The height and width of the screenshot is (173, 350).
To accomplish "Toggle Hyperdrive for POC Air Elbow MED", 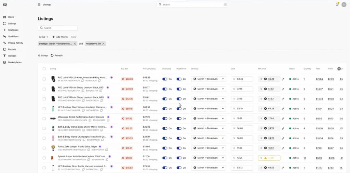I will [x=179, y=99].
